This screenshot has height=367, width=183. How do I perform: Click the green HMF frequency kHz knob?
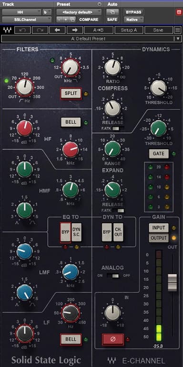(71, 190)
